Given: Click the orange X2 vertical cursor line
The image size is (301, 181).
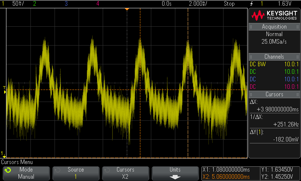Looking at the screenshot, I should pyautogui.click(x=140, y=113).
